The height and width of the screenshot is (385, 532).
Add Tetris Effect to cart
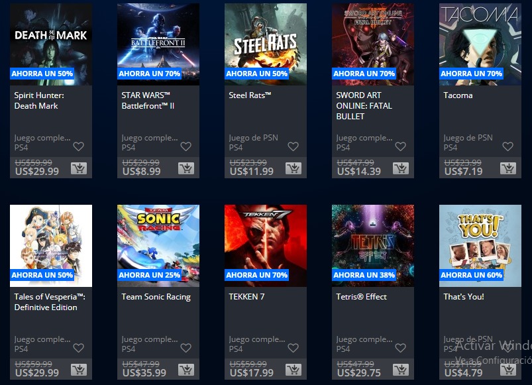[401, 370]
